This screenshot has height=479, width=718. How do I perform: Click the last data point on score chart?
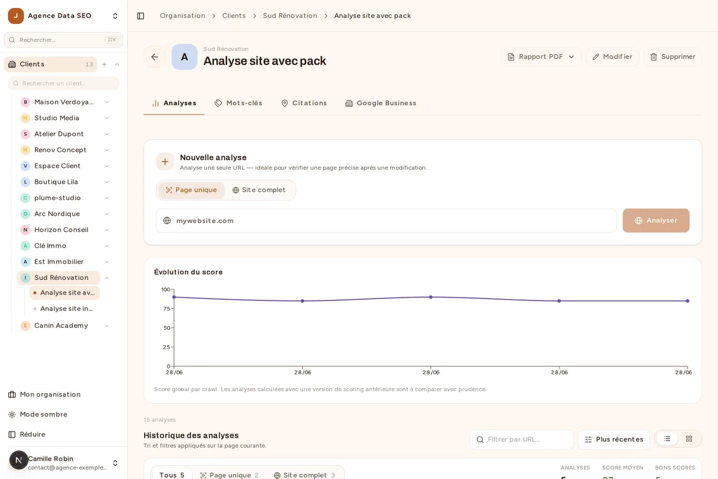(688, 301)
